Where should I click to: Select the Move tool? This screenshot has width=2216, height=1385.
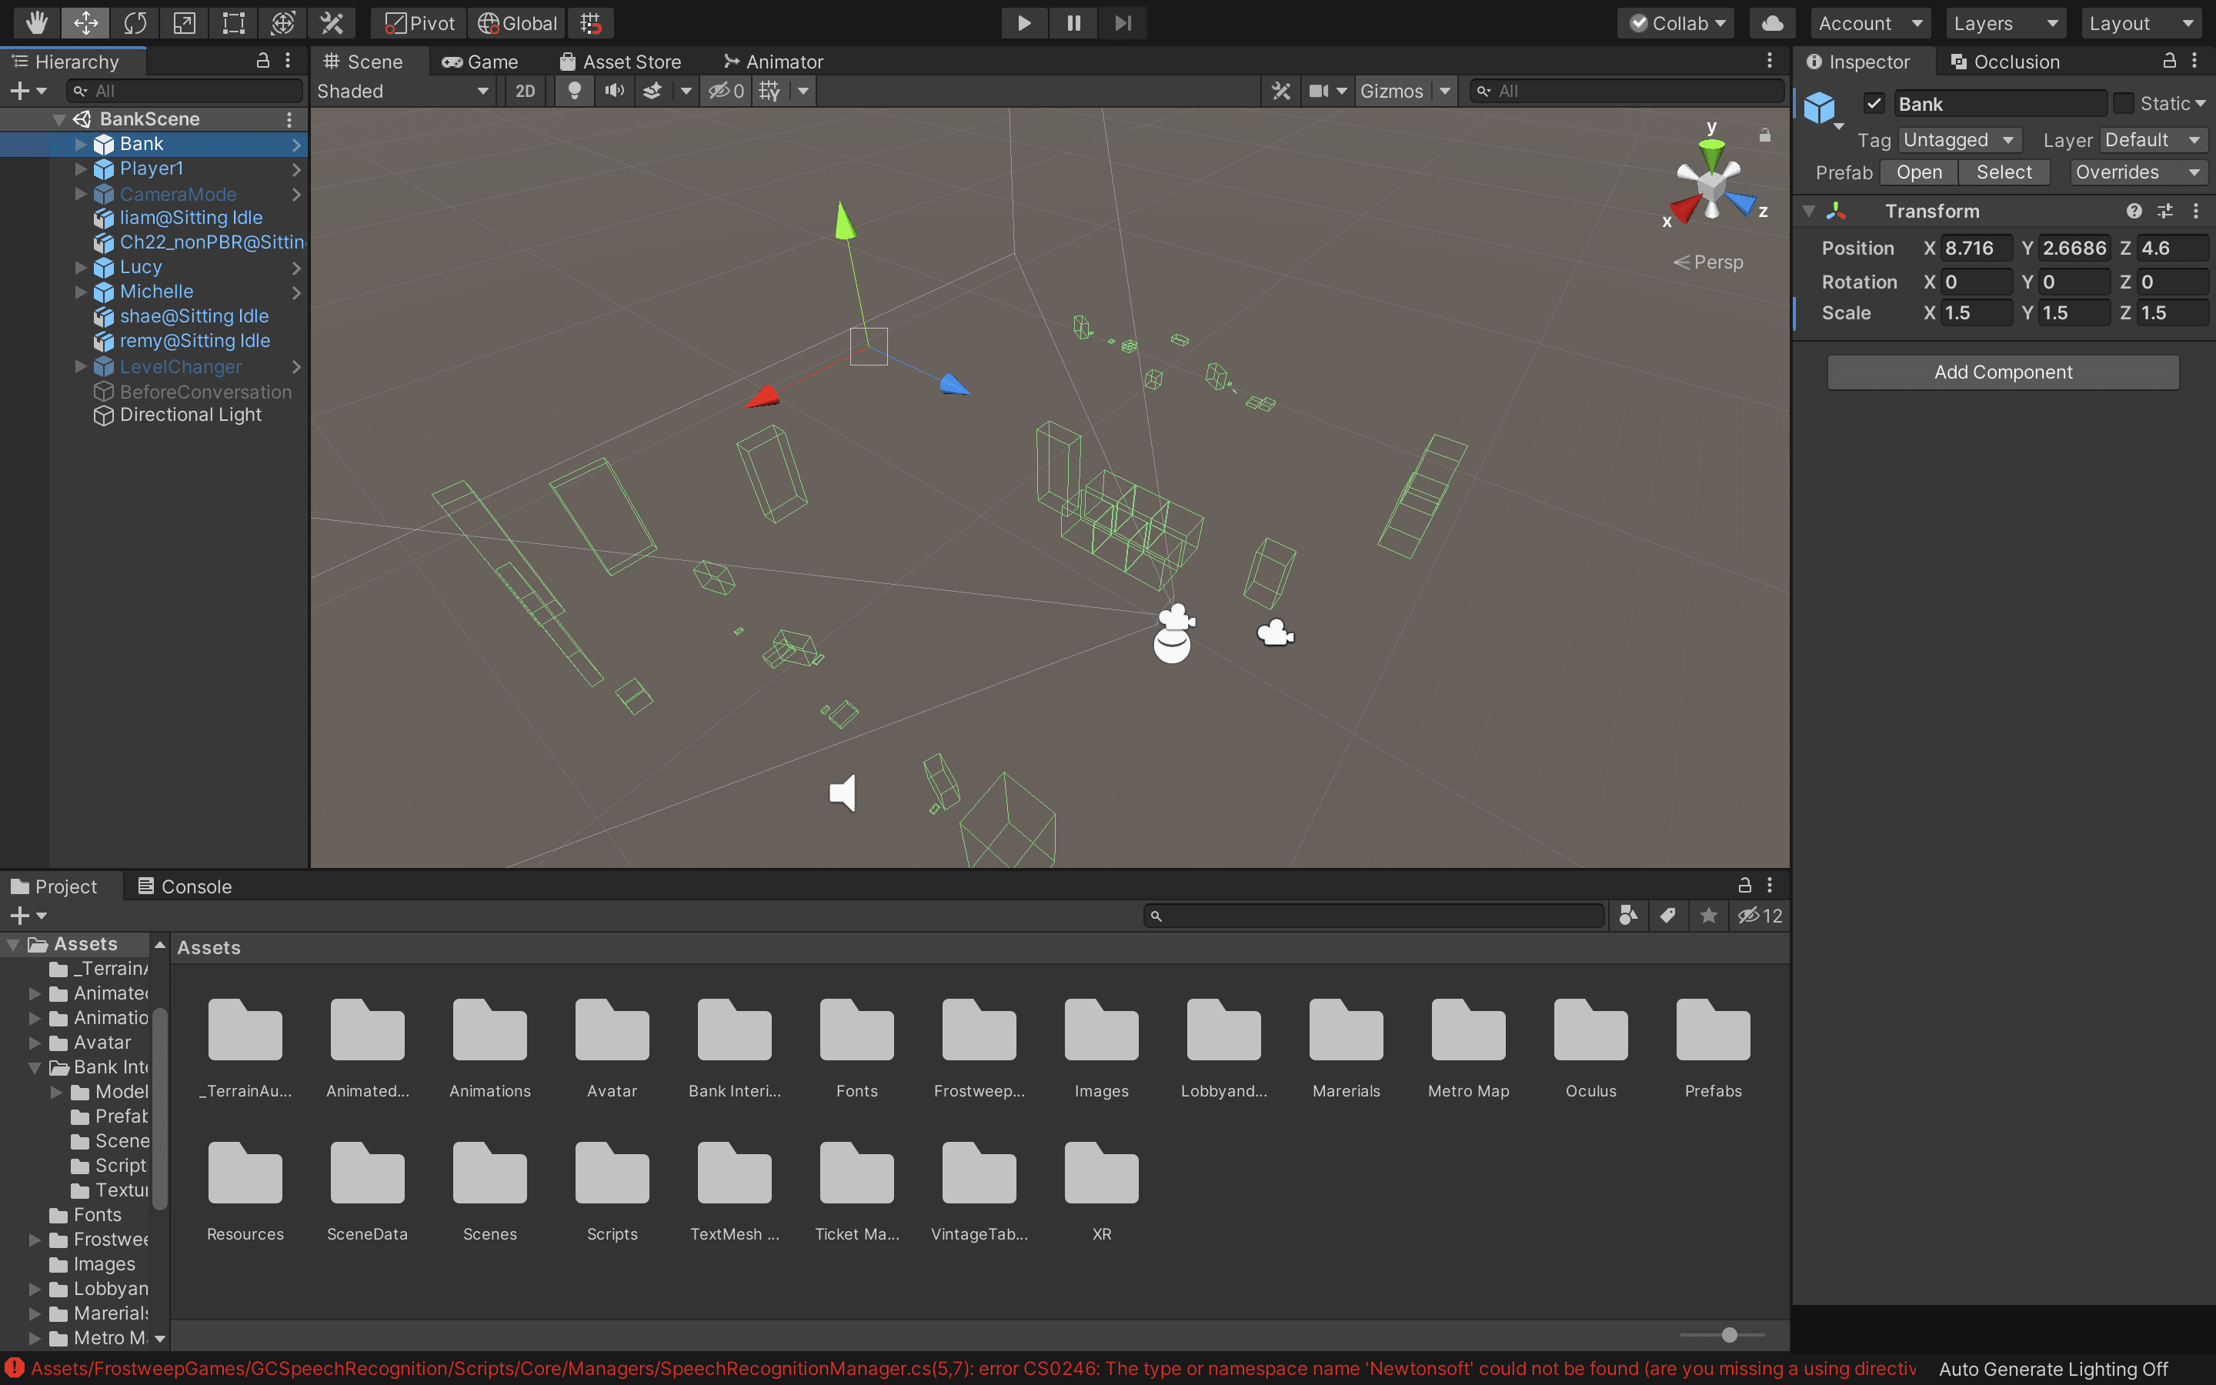click(x=86, y=23)
